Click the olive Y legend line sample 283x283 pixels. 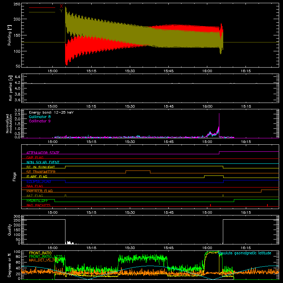tap(42, 12)
